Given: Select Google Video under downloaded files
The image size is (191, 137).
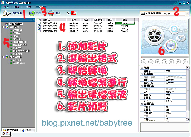Looking at the screenshot, I should [x=19, y=63].
